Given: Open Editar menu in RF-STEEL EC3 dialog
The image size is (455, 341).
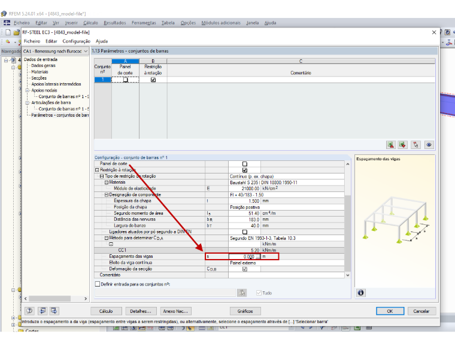Looking at the screenshot, I should pyautogui.click(x=51, y=41).
